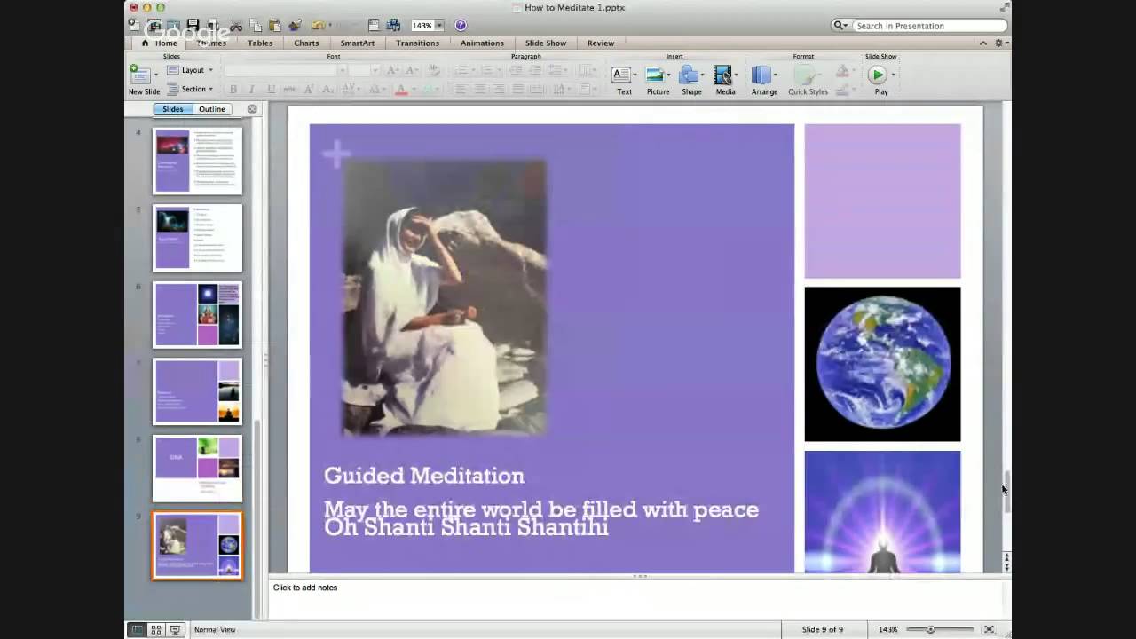Click the Arrange icon

coord(761,75)
